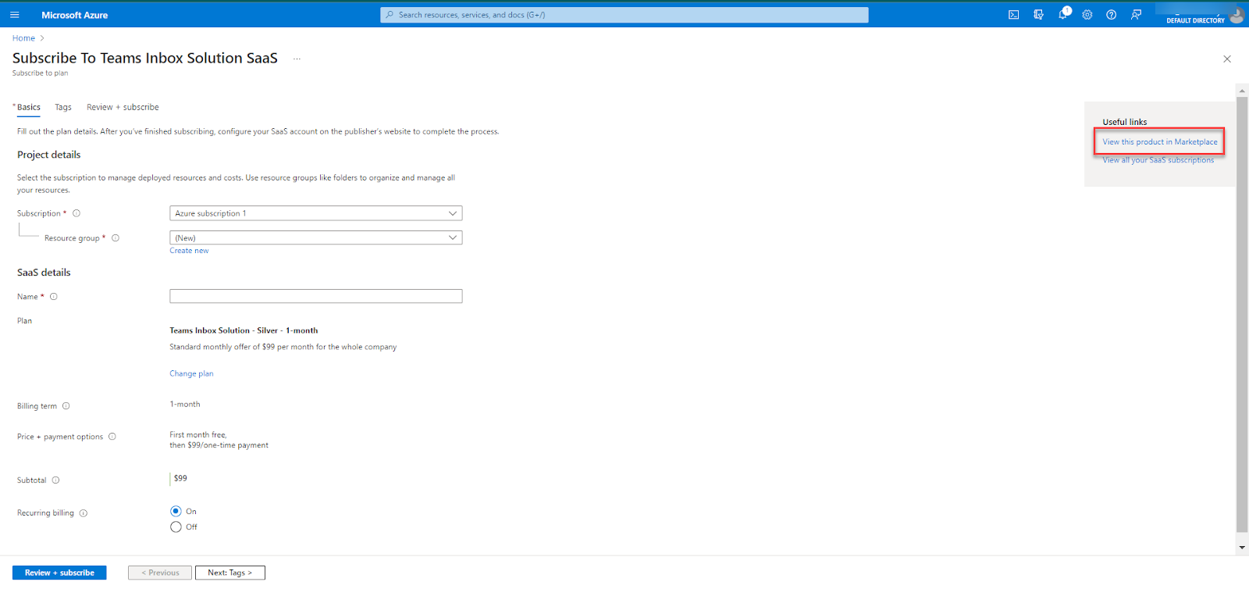This screenshot has height=589, width=1249.
Task: Turn recurring billing Off
Action: coord(176,527)
